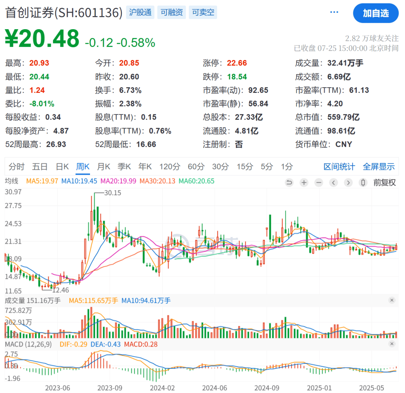Image resolution: width=405 pixels, height=393 pixels.
Task: Click the MA20:19.99 moving average label
Action: point(118,181)
